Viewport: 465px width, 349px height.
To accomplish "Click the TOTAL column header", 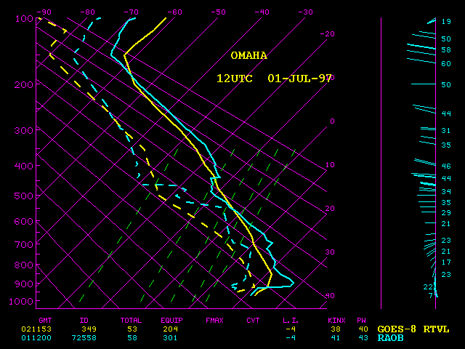I will tap(131, 321).
